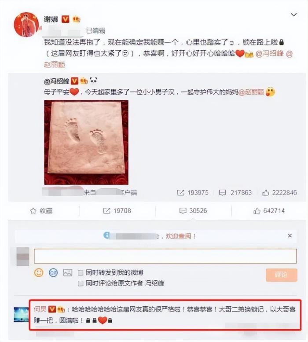
Task: Open the emoji picker smiley icon
Action: coord(39,272)
